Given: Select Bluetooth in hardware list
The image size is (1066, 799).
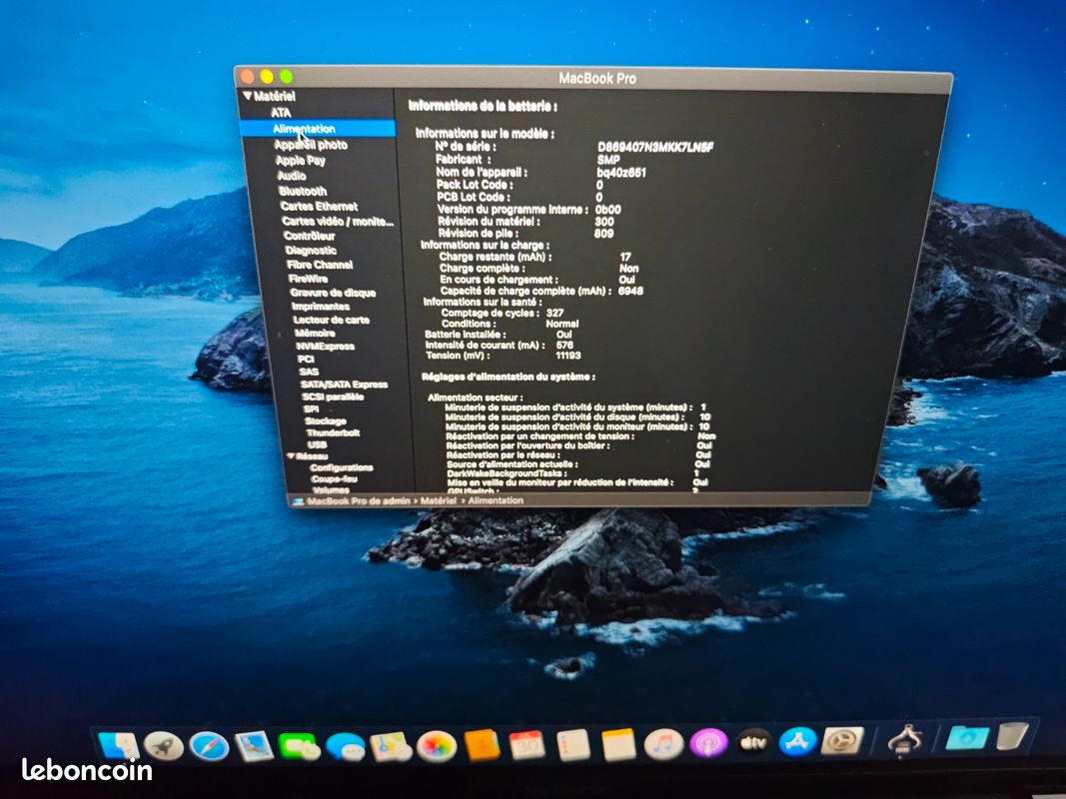Looking at the screenshot, I should 303,191.
